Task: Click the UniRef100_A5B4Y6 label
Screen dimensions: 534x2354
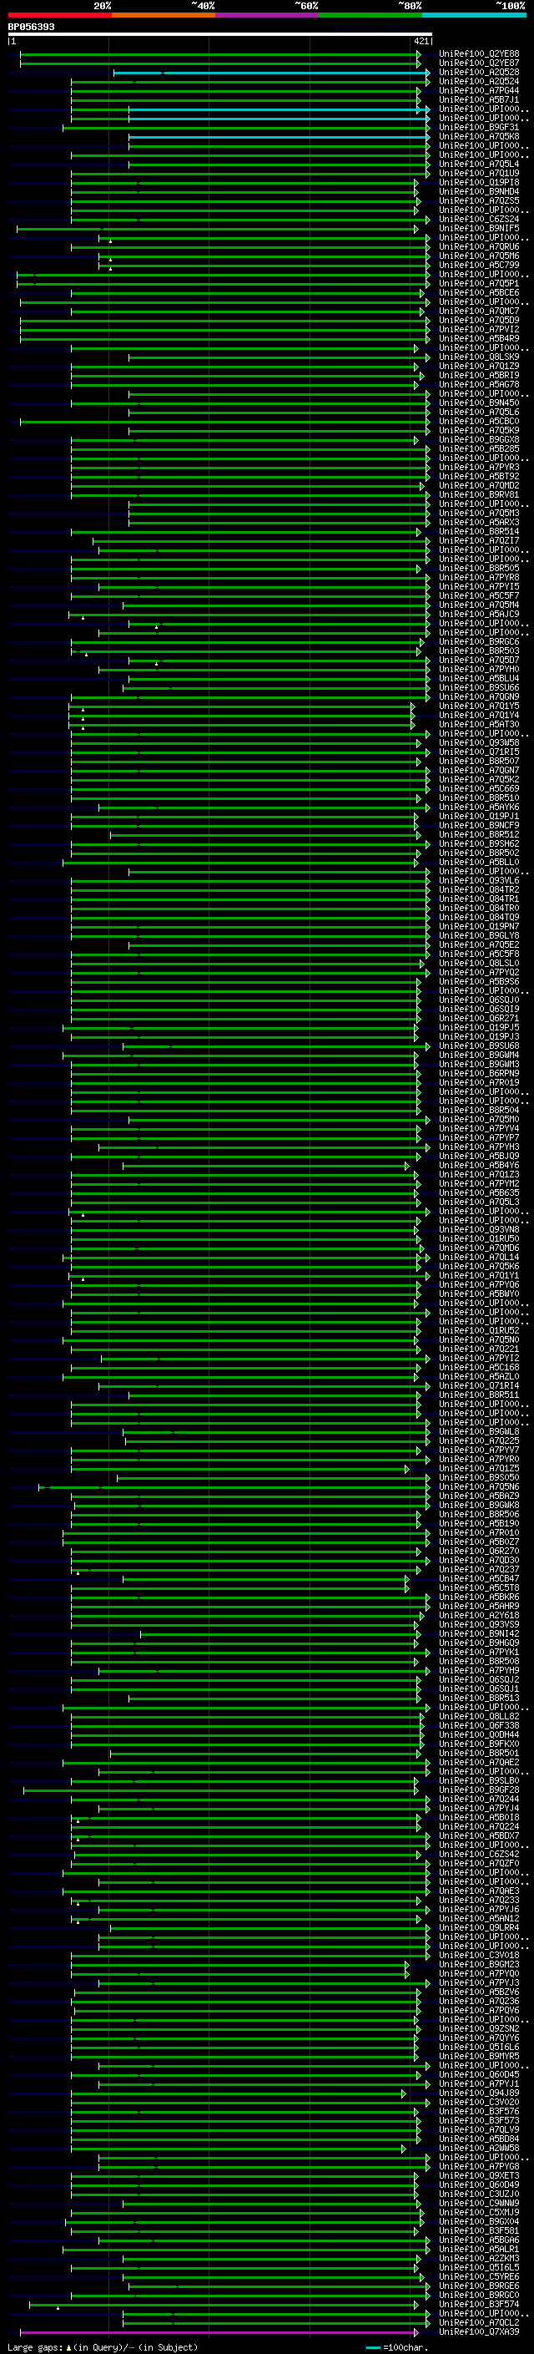Action: (479, 1165)
